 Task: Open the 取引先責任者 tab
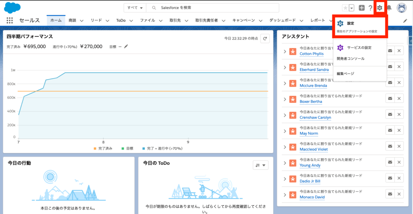[x=206, y=20]
